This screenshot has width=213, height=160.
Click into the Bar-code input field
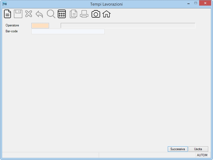coord(68,31)
